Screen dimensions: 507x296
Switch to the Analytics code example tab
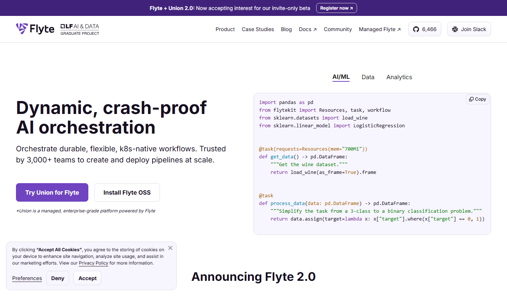point(399,77)
